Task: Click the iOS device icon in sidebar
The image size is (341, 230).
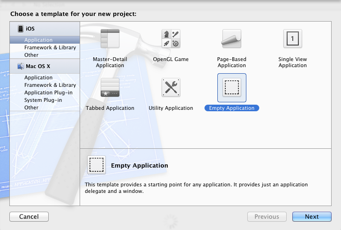Action: 21,29
